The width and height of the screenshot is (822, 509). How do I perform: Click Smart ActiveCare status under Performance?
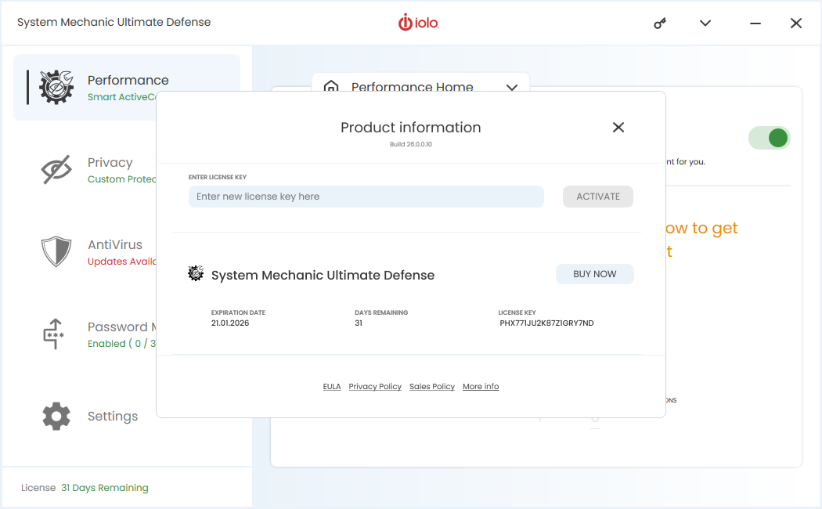(x=121, y=97)
